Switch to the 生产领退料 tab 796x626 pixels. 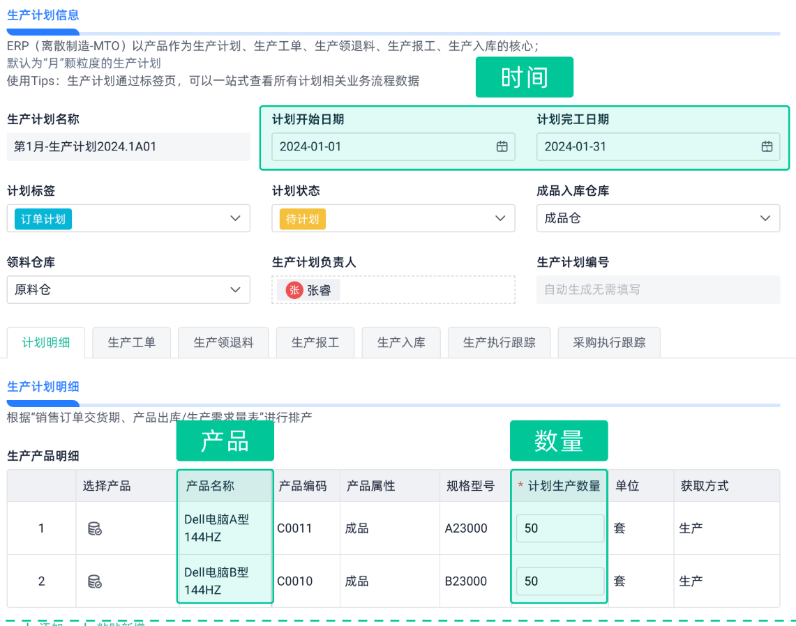click(223, 342)
